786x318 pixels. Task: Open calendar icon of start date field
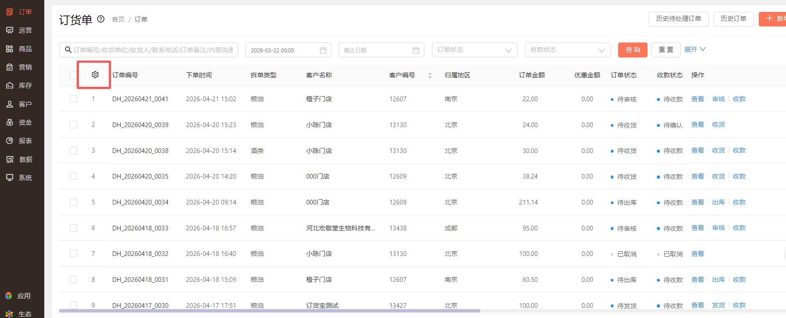coord(323,50)
